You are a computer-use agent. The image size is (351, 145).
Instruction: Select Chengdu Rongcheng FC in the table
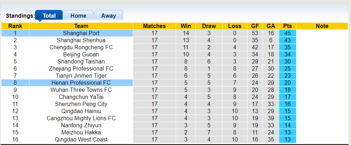(81, 47)
